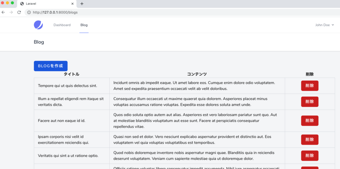
Task: Select the Blog nav tab
Action: (84, 25)
